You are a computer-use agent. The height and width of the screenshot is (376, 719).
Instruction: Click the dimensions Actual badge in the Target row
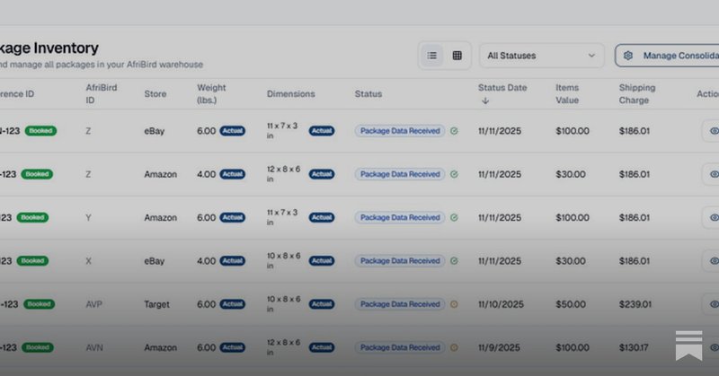tap(322, 304)
